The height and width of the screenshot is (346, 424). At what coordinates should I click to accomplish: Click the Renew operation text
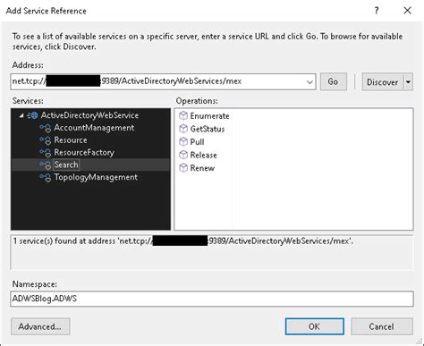[202, 168]
